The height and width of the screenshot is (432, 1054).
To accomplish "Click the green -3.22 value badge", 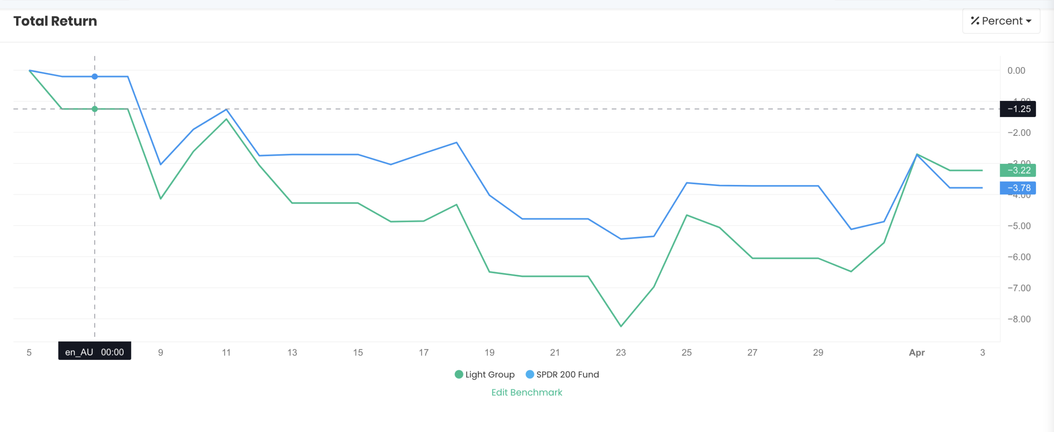I will [x=1018, y=169].
